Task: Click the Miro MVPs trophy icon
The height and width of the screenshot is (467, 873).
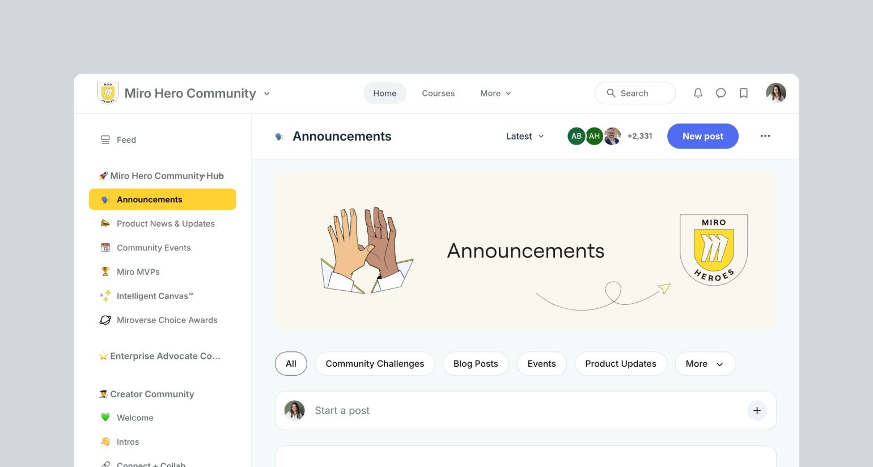Action: pyautogui.click(x=105, y=271)
